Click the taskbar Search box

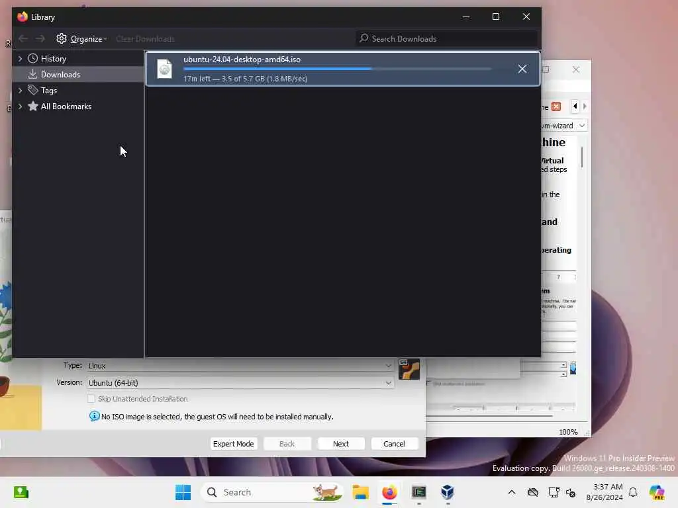click(x=271, y=492)
